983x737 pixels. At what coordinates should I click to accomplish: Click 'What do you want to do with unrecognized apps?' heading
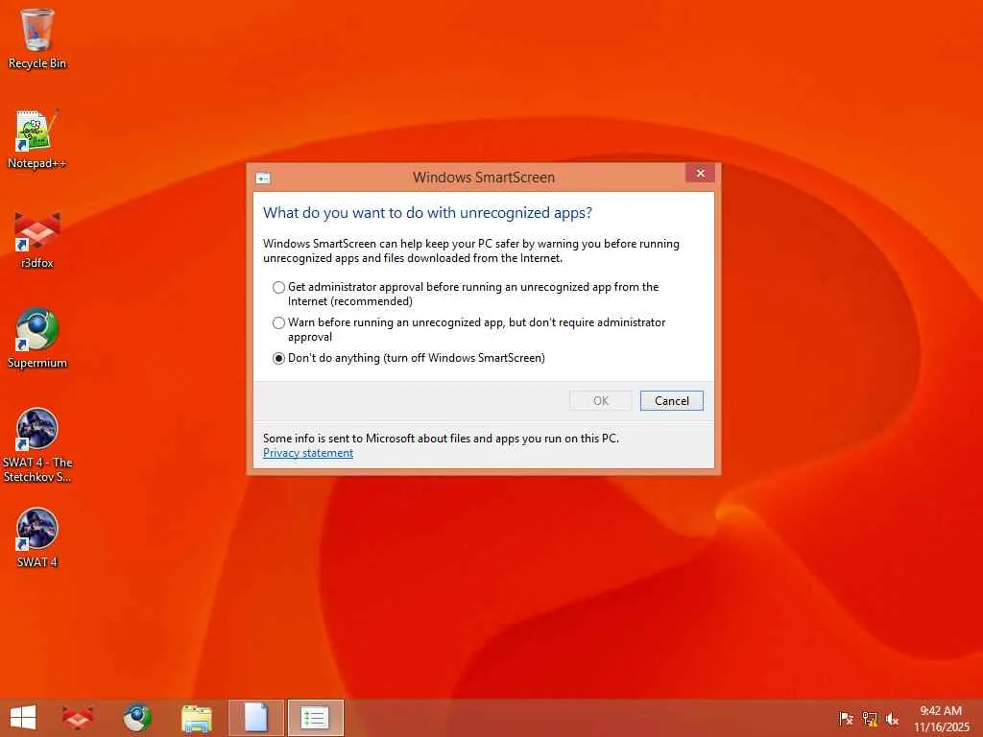pos(427,212)
